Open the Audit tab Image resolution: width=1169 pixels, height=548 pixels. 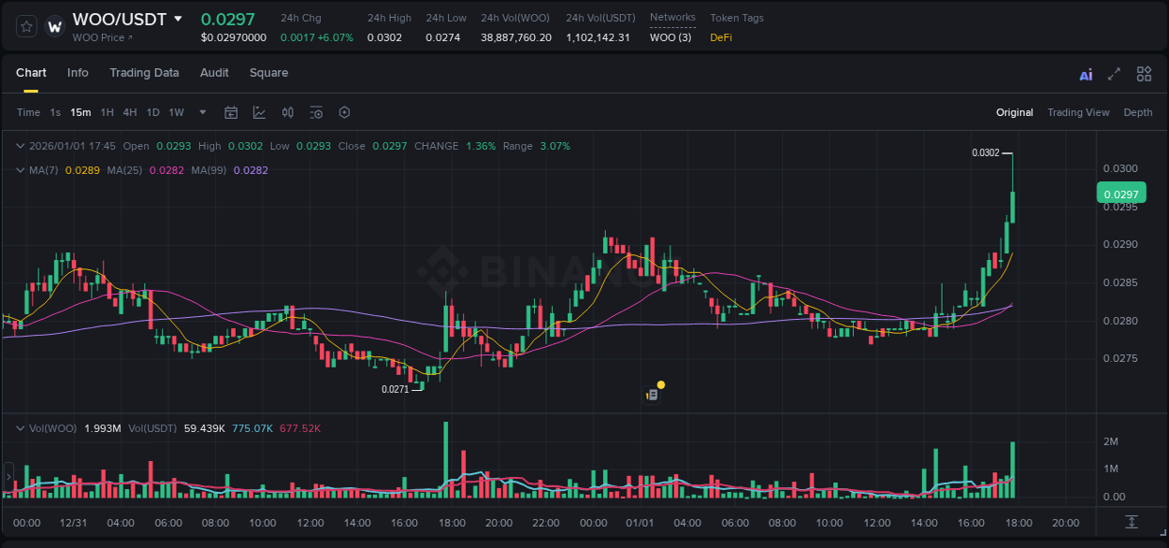[214, 72]
